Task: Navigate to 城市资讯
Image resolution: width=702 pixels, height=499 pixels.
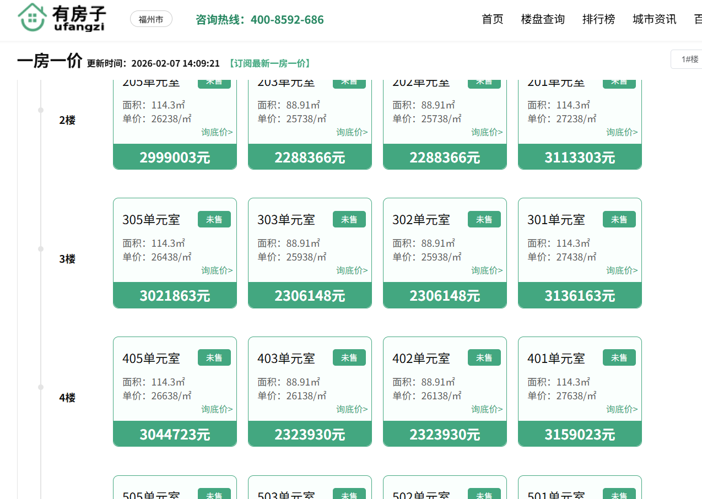Action: pyautogui.click(x=654, y=19)
